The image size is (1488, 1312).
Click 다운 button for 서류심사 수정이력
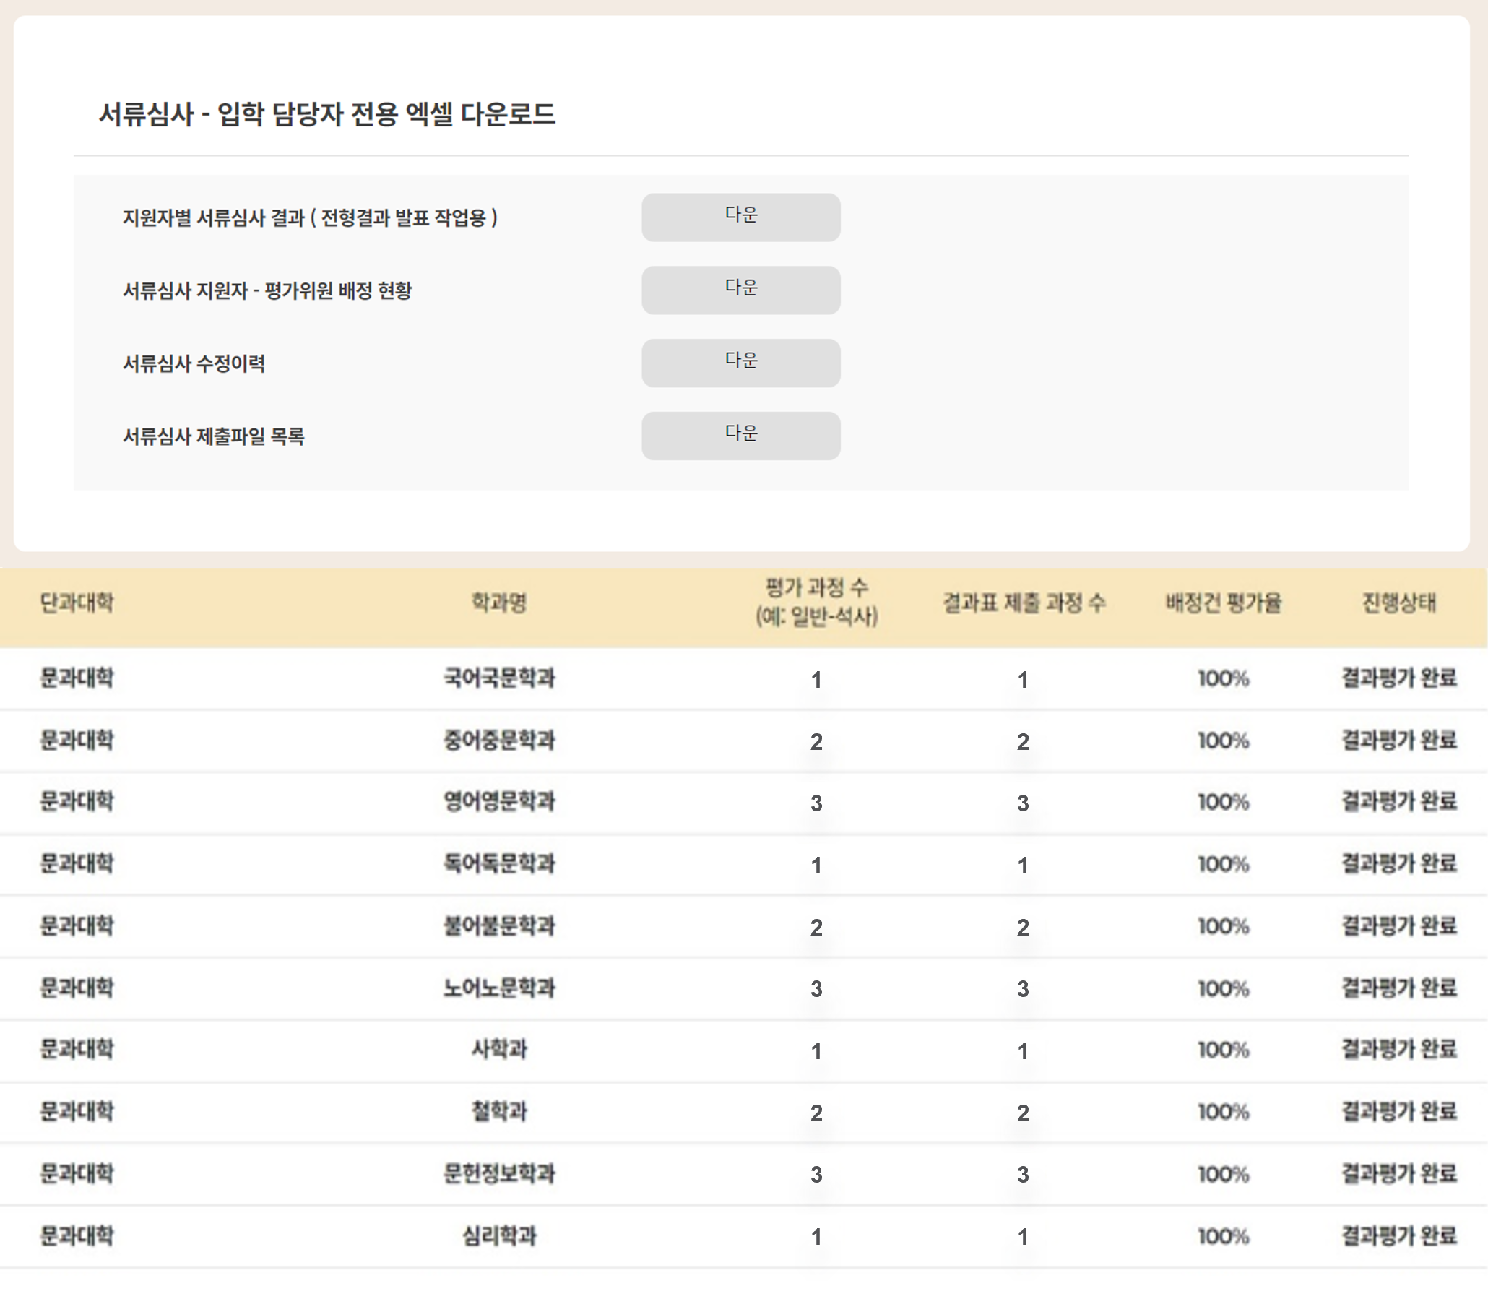[740, 363]
